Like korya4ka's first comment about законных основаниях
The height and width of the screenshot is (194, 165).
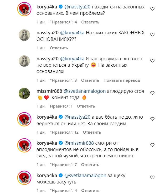[x=152, y=9]
